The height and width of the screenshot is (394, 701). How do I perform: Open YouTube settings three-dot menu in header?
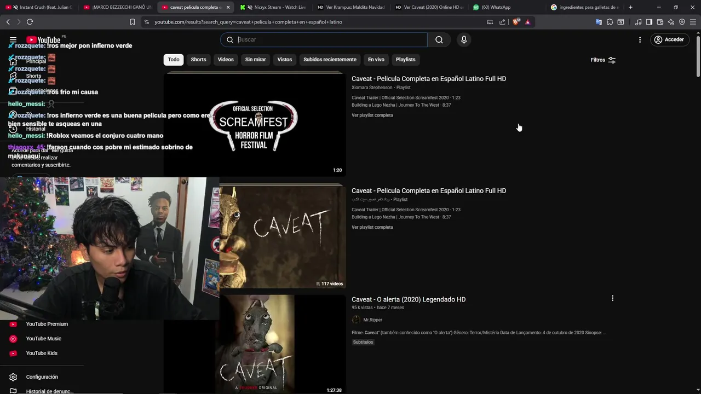[640, 39]
